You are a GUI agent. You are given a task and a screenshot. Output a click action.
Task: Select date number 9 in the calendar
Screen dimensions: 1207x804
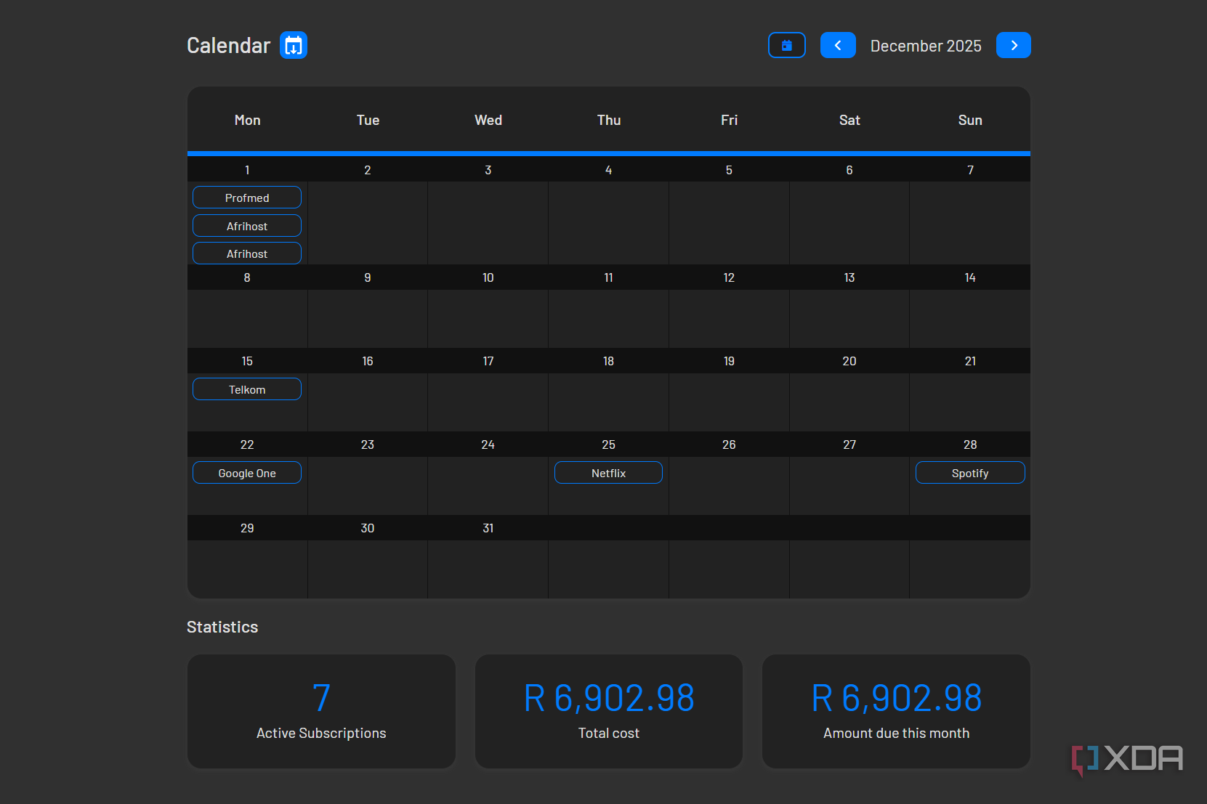pyautogui.click(x=368, y=277)
